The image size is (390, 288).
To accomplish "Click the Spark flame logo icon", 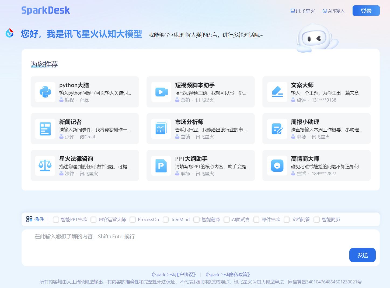I will coord(10,33).
